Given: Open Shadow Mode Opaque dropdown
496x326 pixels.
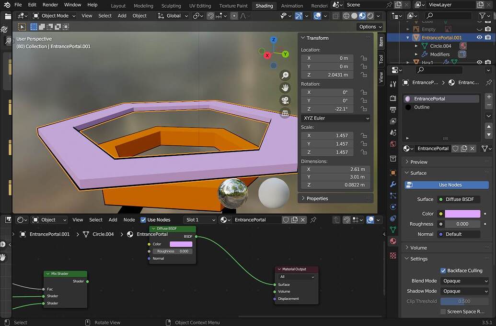Looking at the screenshot, I should coord(465,291).
